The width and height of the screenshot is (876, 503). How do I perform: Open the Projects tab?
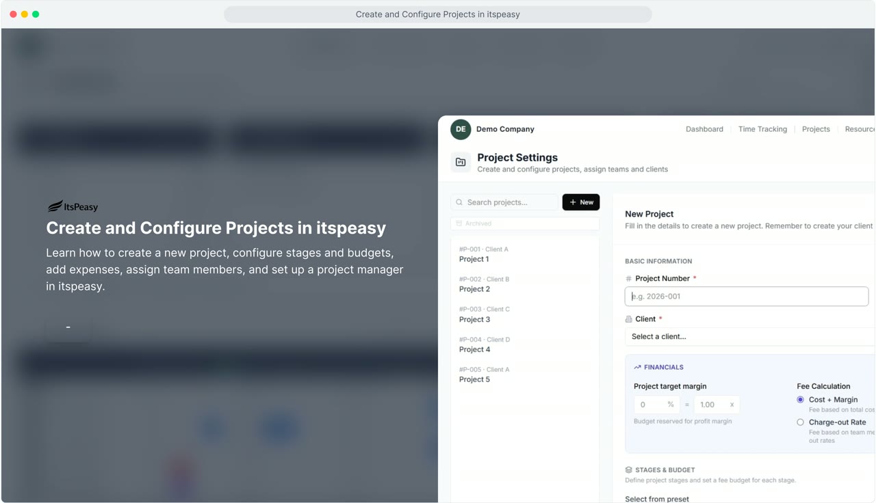(816, 129)
